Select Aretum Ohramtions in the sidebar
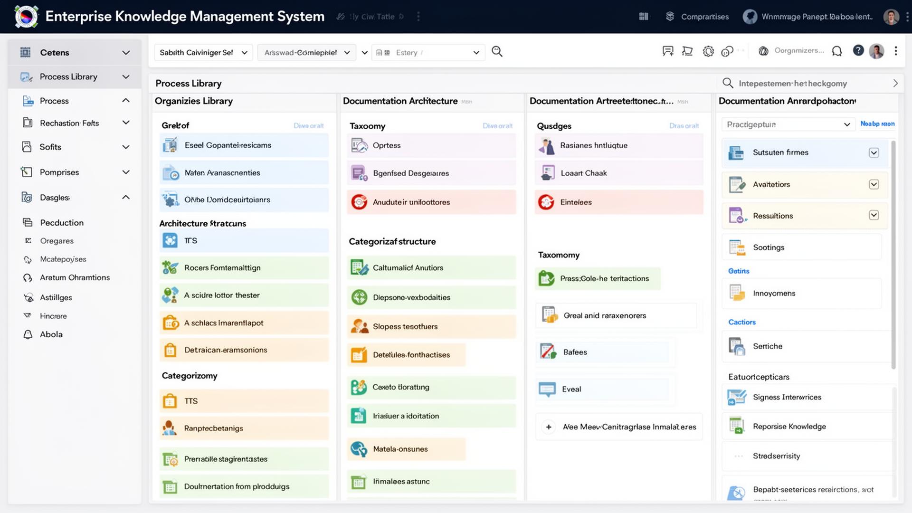The width and height of the screenshot is (912, 513). pos(75,277)
